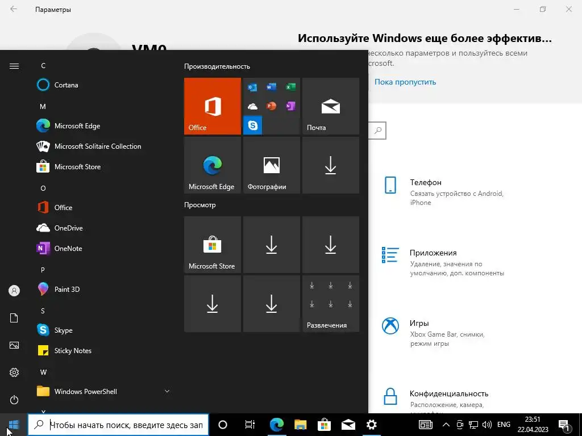The height and width of the screenshot is (436, 582).
Task: Open the Почта mail tile
Action: click(x=331, y=106)
